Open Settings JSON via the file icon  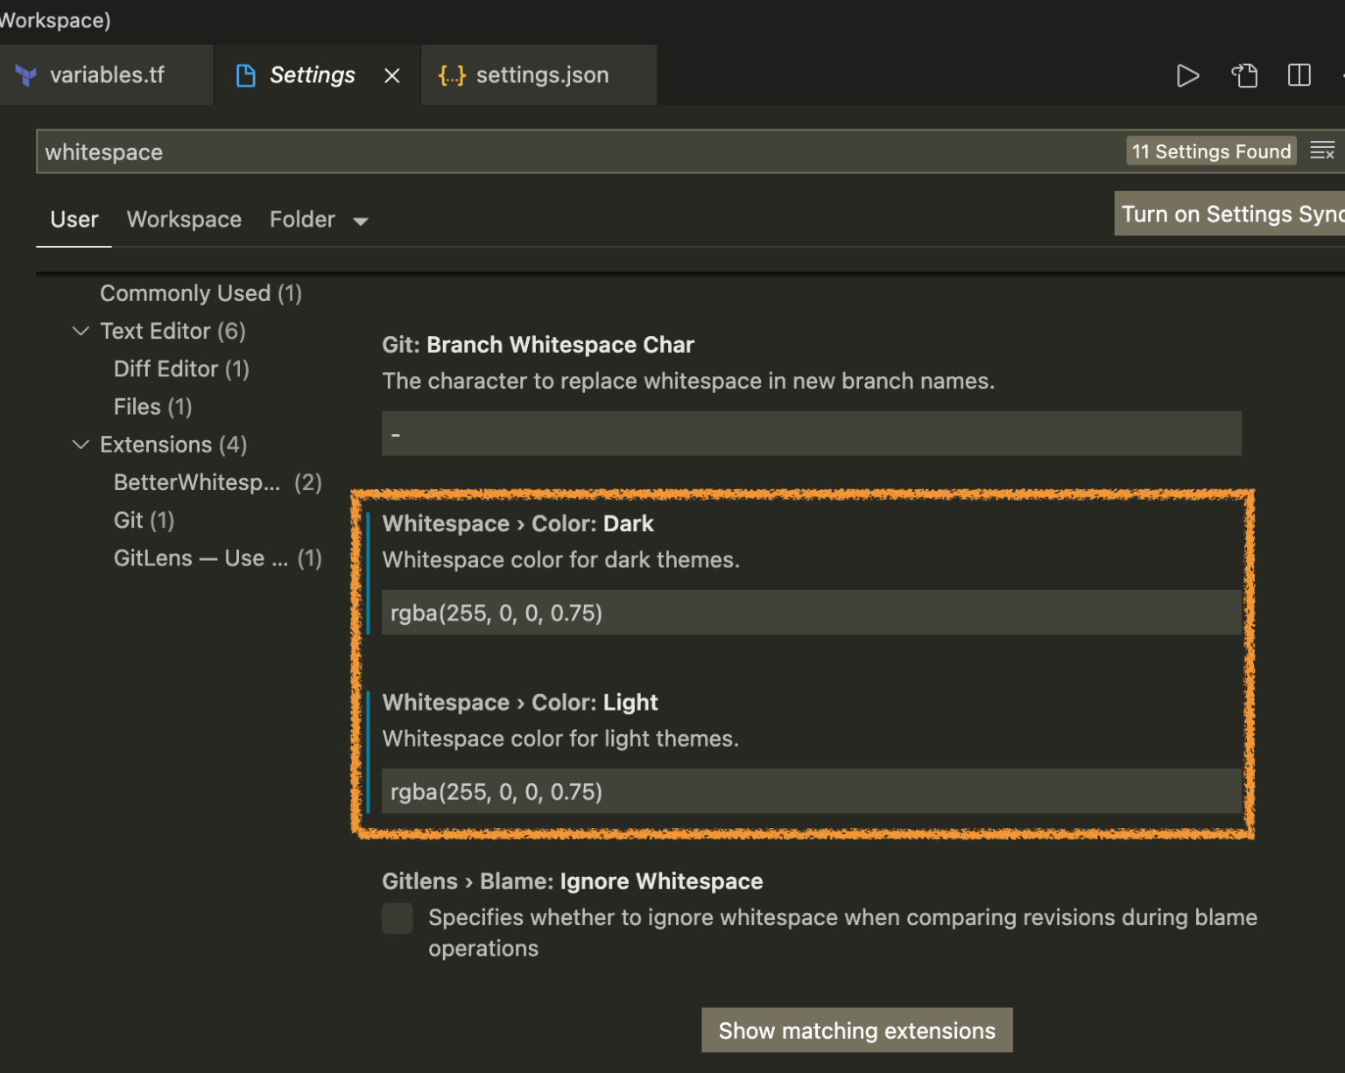click(1244, 75)
